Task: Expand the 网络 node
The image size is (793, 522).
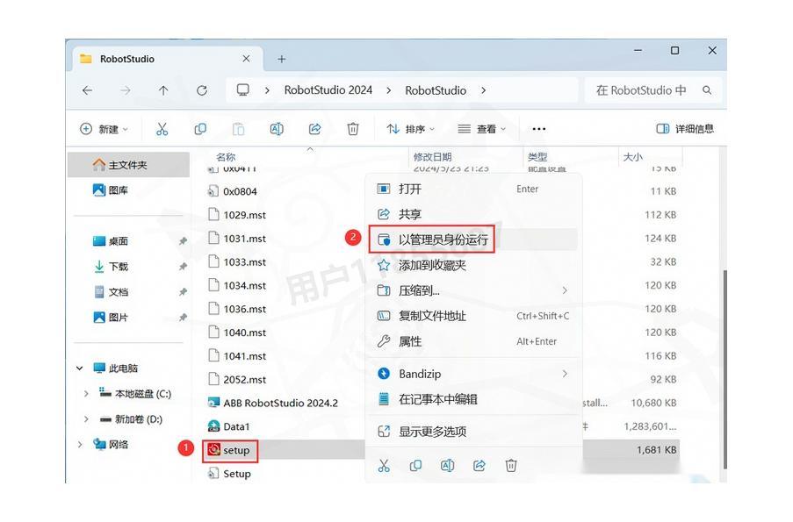Action: click(79, 444)
